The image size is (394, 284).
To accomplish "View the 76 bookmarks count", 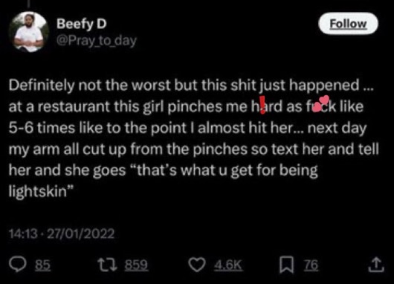I will coord(311,265).
